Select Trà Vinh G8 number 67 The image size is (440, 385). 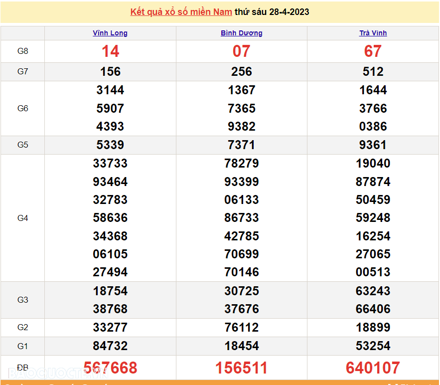(x=373, y=51)
